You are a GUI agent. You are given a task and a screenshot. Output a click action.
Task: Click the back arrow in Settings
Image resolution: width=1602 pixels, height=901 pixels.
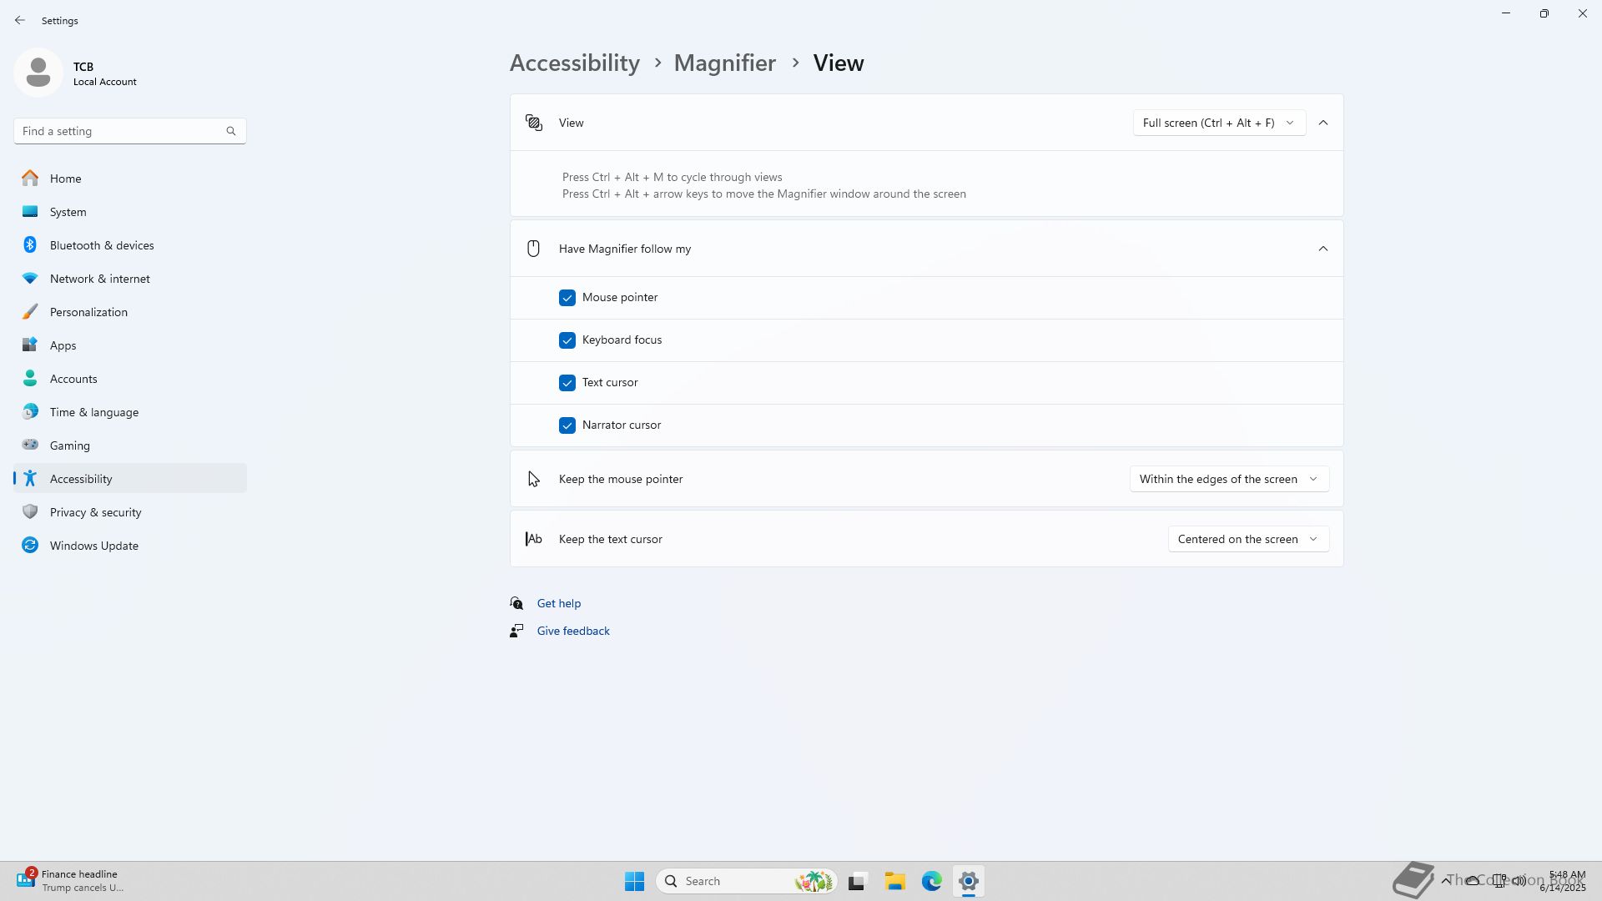(x=20, y=20)
